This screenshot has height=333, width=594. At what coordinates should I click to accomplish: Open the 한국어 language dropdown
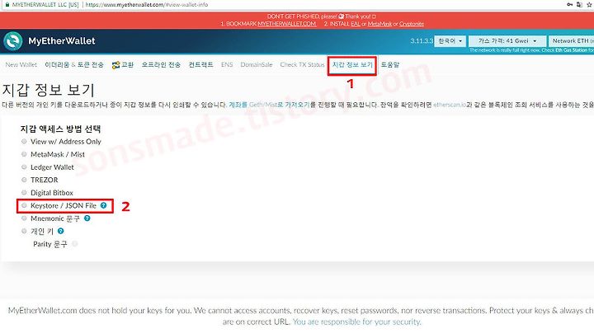450,41
